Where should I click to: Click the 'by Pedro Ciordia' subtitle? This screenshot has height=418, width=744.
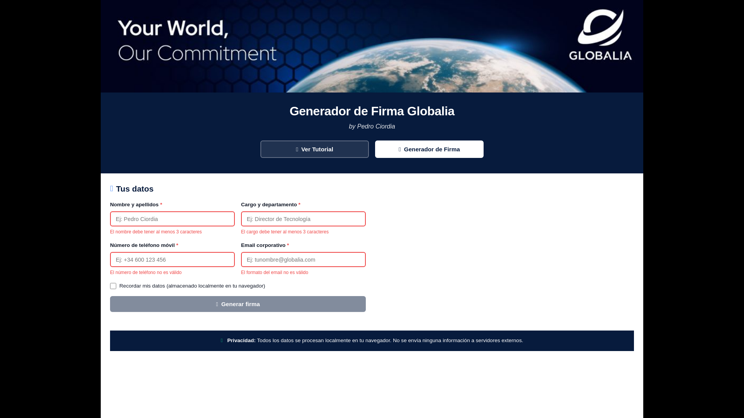click(x=372, y=127)
